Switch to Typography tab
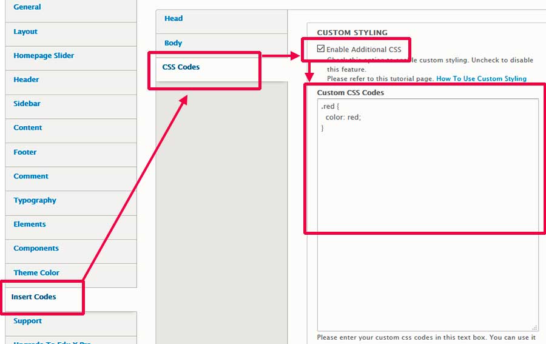The height and width of the screenshot is (344, 546). coord(35,200)
